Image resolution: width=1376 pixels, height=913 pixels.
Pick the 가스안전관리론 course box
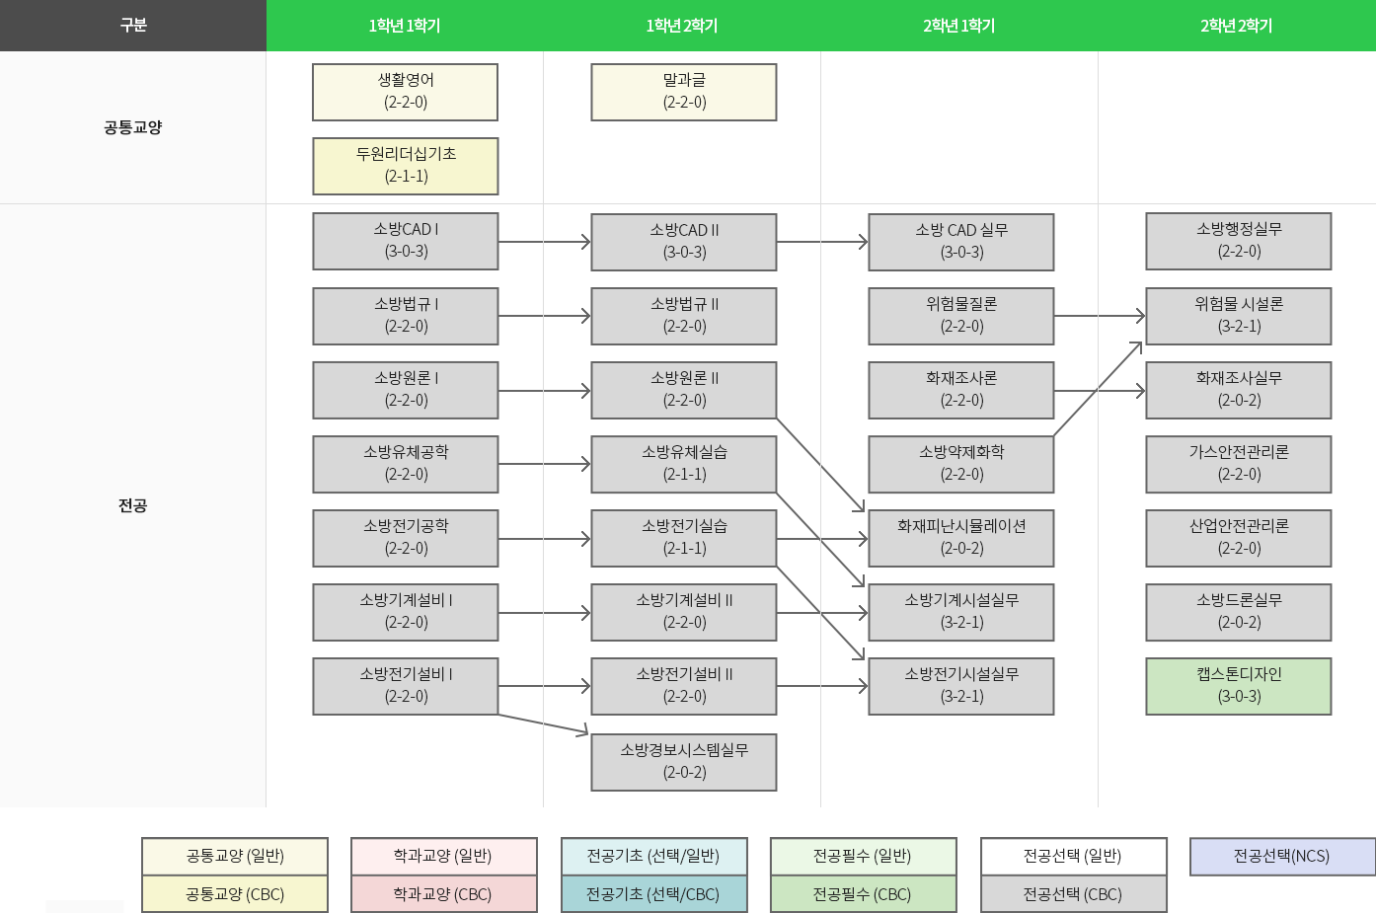point(1239,464)
